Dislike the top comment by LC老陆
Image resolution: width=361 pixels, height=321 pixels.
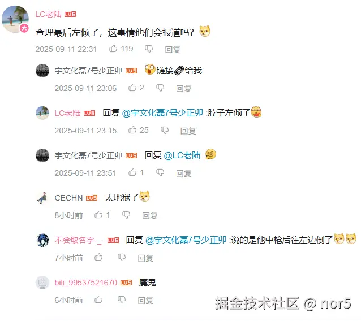[x=149, y=49]
